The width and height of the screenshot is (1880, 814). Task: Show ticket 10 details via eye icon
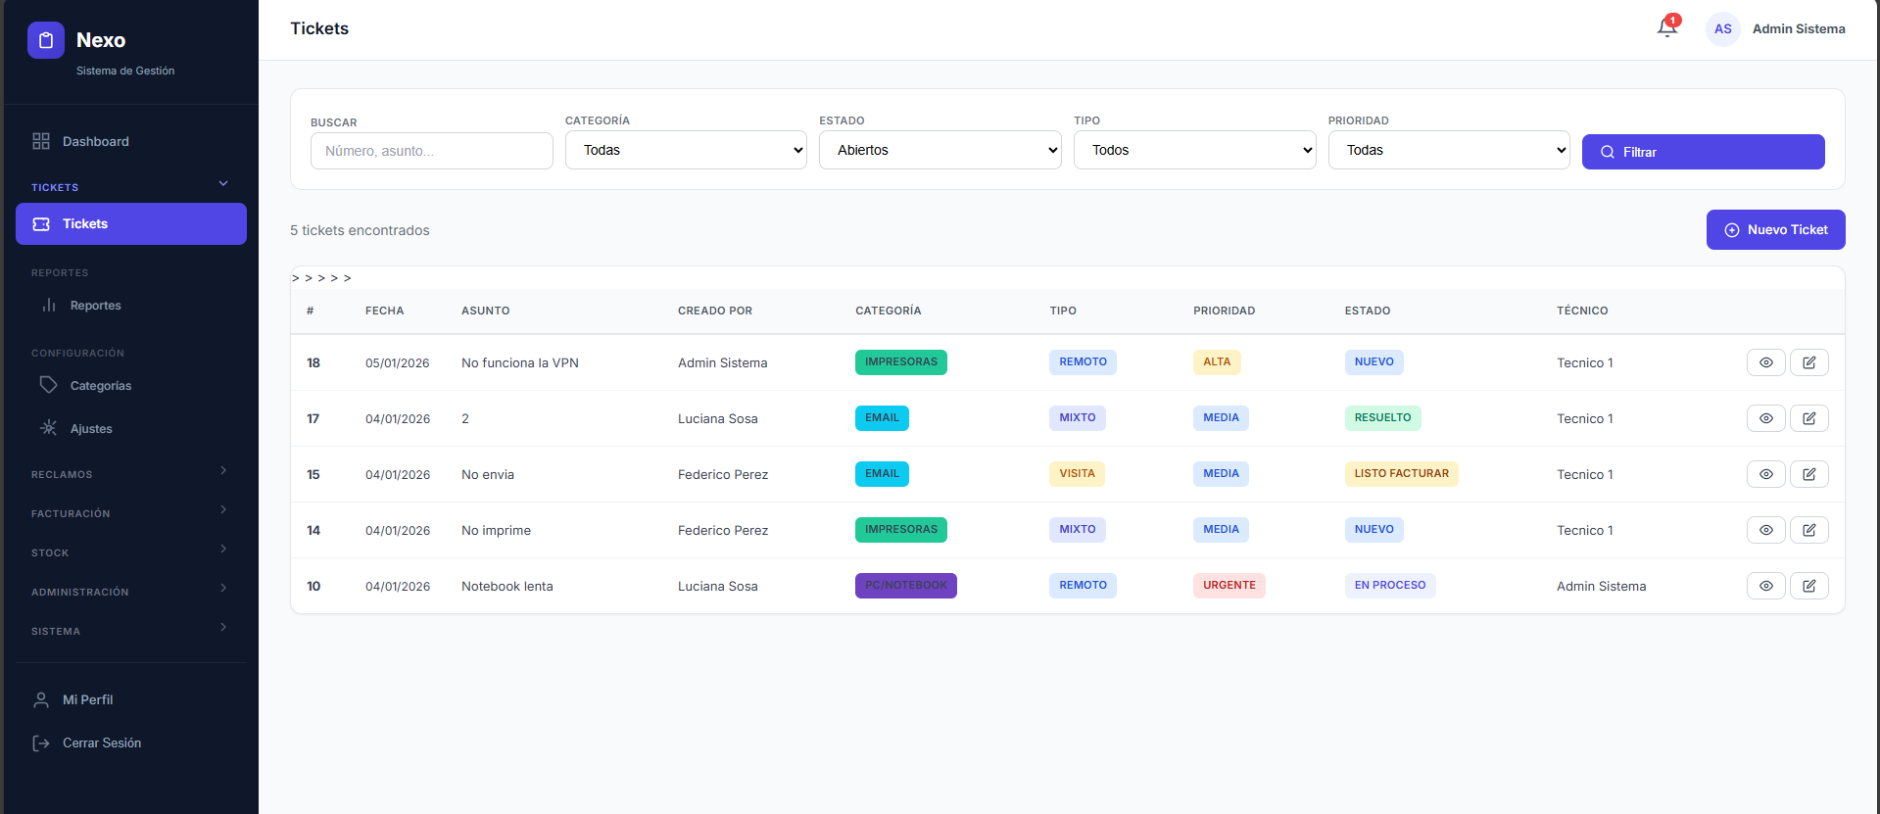pos(1765,586)
